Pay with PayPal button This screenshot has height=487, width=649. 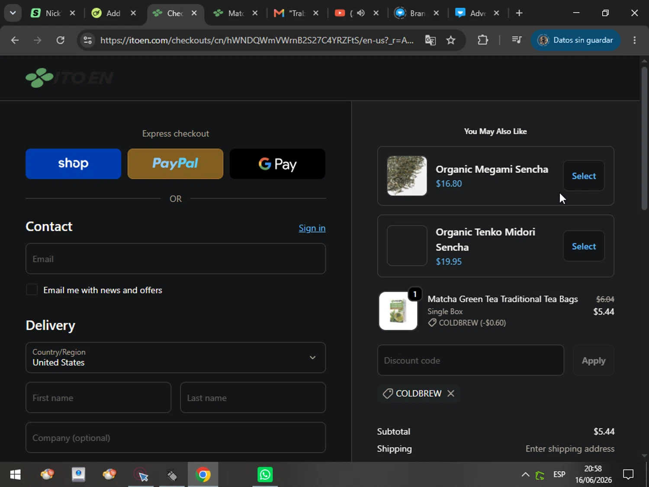(175, 164)
